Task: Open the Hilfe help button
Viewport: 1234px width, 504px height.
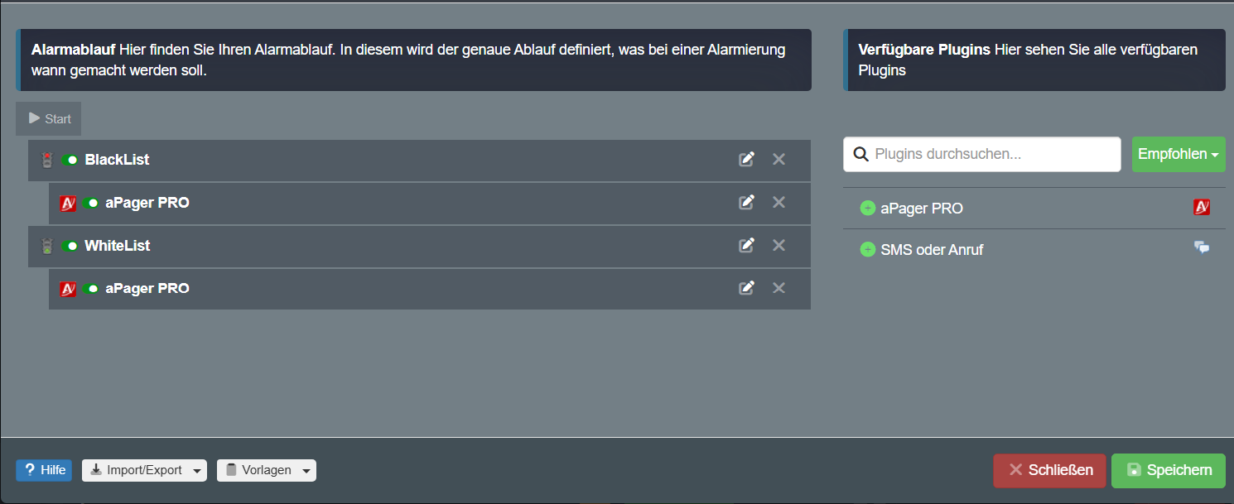Action: click(x=44, y=470)
